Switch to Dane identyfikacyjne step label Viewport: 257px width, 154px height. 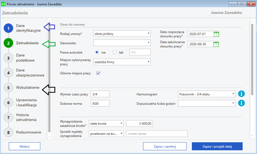(x=28, y=28)
